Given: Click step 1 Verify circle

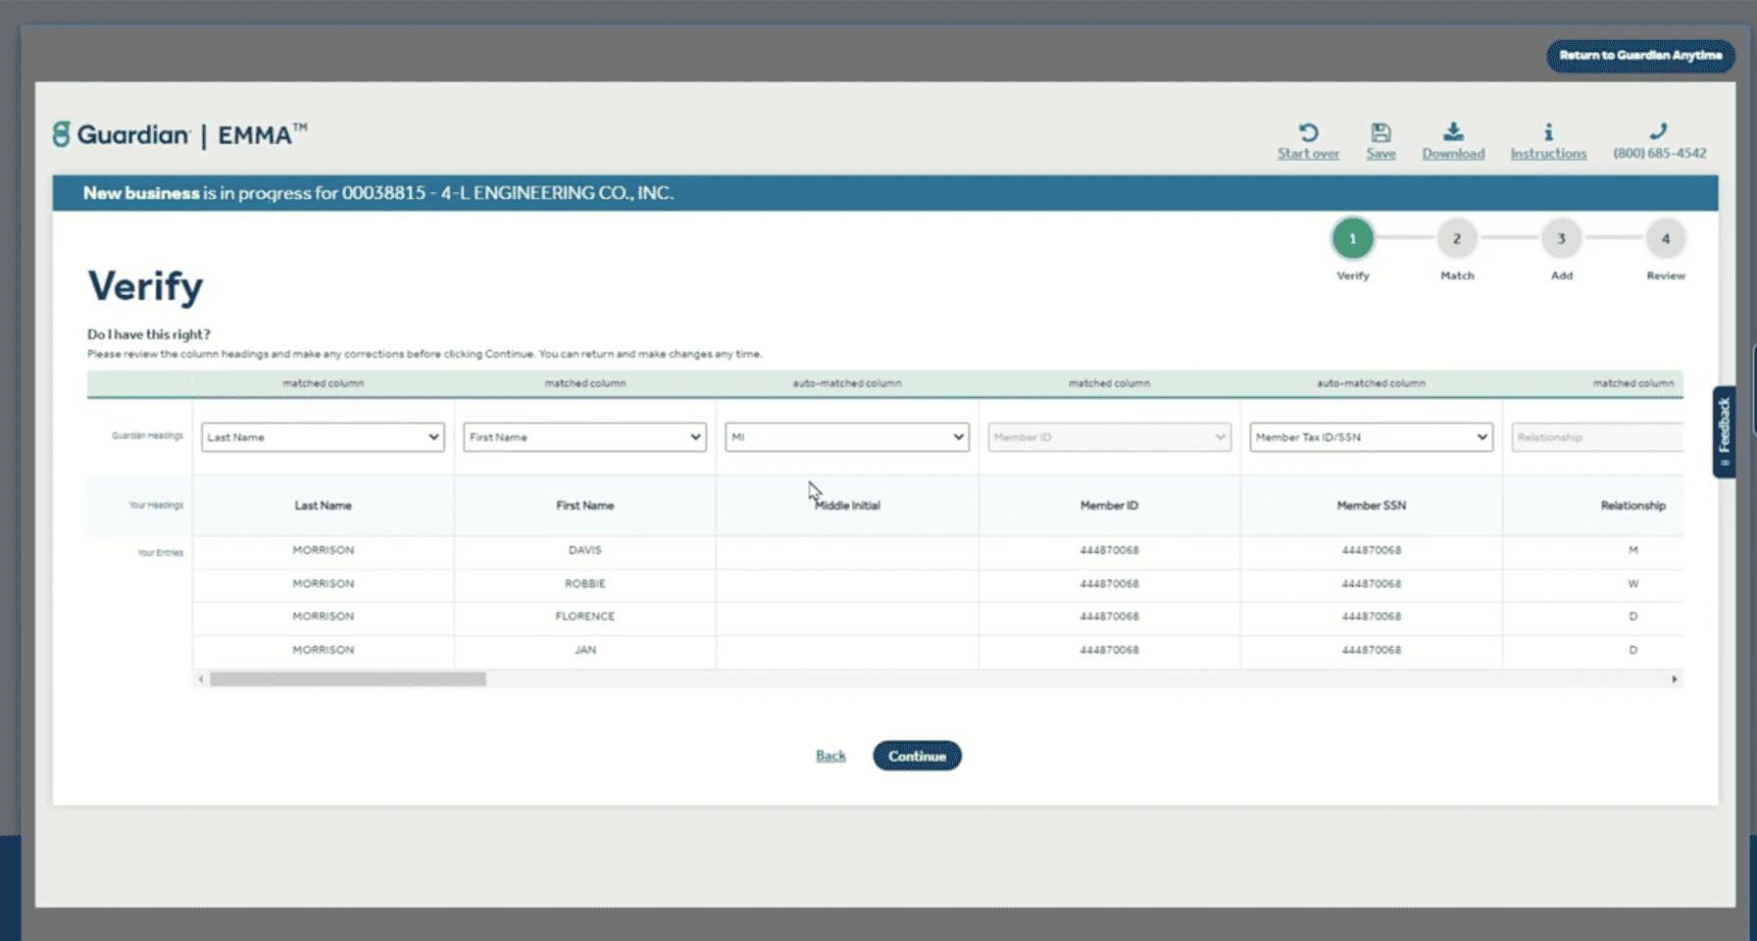Looking at the screenshot, I should tap(1353, 238).
